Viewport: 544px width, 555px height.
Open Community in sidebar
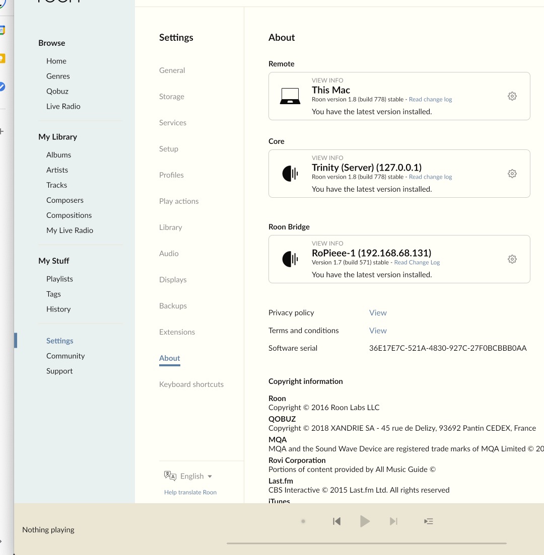[x=65, y=356]
